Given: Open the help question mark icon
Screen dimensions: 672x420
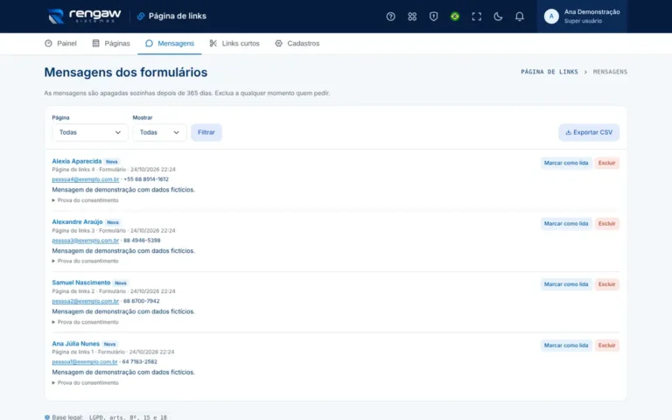Looking at the screenshot, I should [x=390, y=17].
